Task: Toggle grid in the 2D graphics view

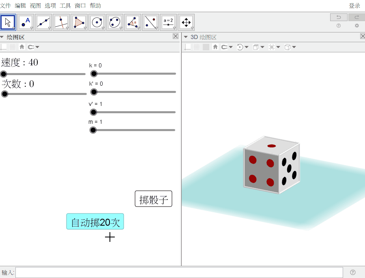Action: pos(13,47)
